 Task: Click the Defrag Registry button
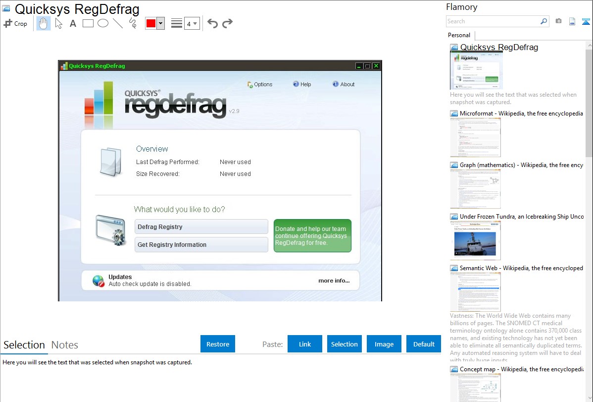[201, 227]
